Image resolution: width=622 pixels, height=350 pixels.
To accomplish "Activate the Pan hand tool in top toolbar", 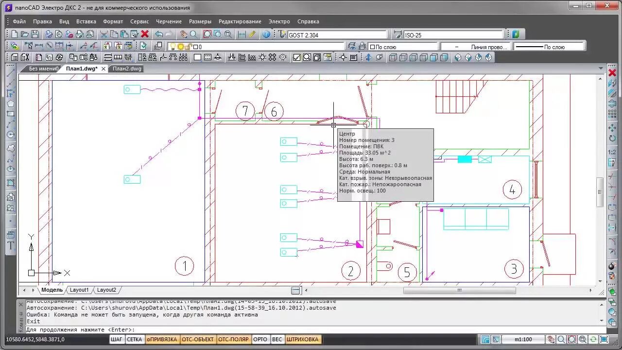I will coord(183,35).
